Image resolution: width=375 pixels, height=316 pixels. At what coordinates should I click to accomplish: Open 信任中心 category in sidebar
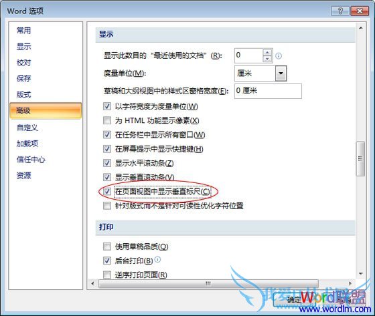[x=31, y=160]
